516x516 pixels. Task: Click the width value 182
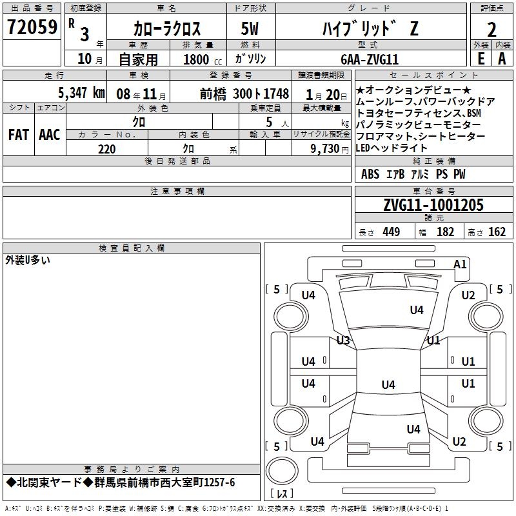click(445, 232)
